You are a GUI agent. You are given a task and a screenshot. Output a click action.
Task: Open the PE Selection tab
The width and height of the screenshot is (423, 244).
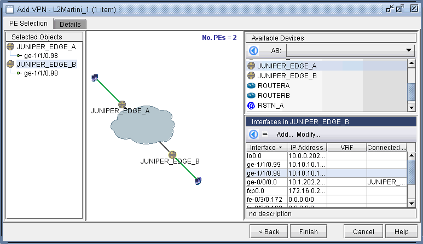(28, 24)
